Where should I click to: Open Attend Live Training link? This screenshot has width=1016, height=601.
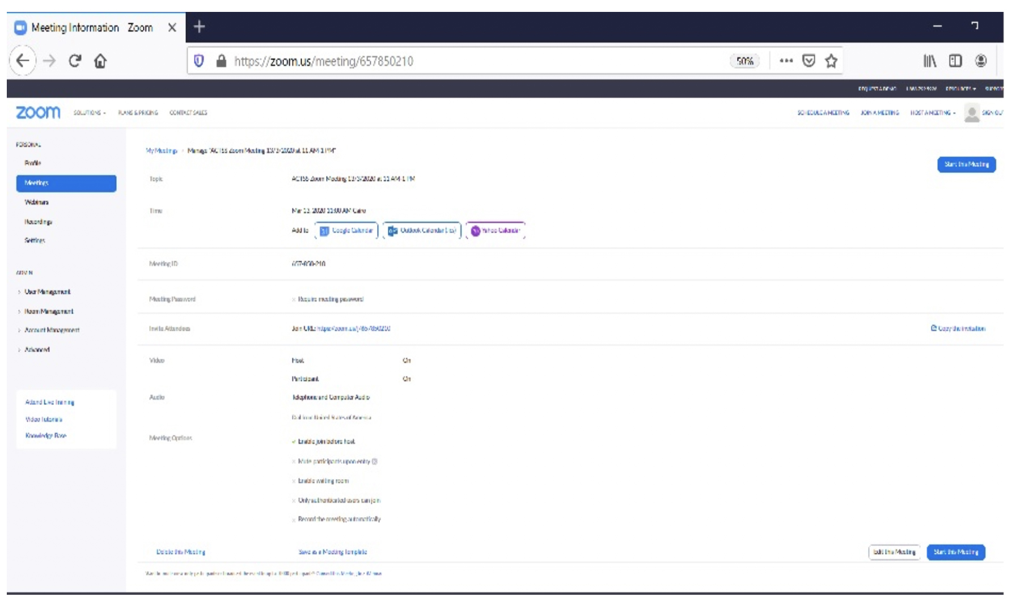point(50,402)
